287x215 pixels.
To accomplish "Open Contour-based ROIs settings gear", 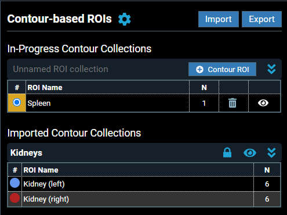I will pos(125,19).
